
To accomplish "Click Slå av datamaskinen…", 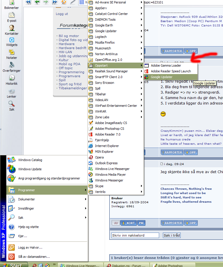I will coord(47,257).
